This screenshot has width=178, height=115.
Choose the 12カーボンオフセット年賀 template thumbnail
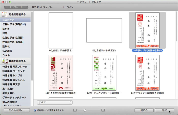[104, 73]
